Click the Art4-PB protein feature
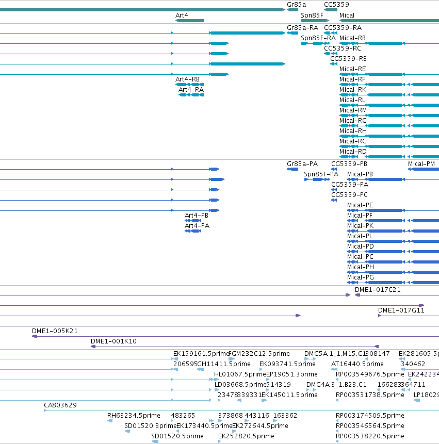This screenshot has height=444, width=439. [x=193, y=221]
